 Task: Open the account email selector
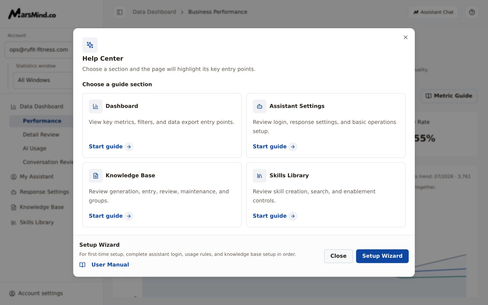click(39, 50)
